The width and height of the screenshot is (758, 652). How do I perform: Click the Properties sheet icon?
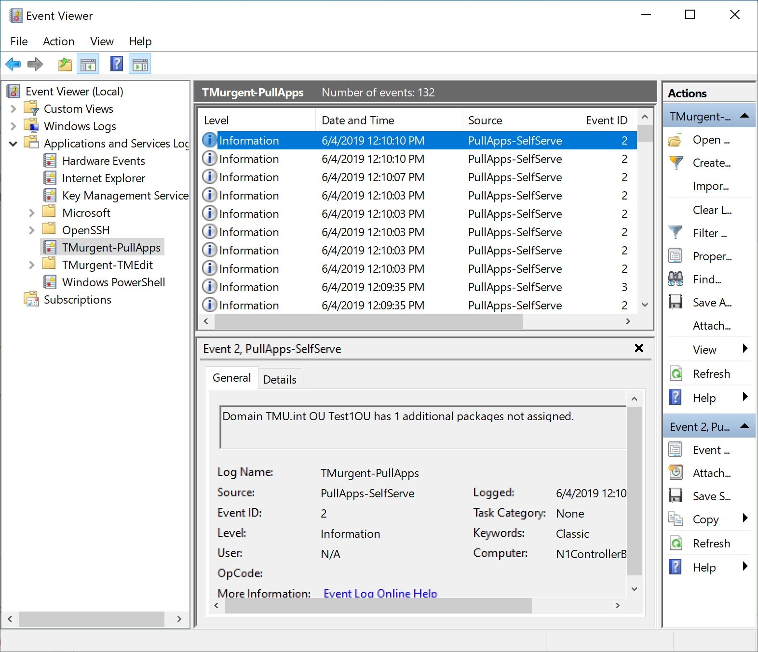point(675,256)
